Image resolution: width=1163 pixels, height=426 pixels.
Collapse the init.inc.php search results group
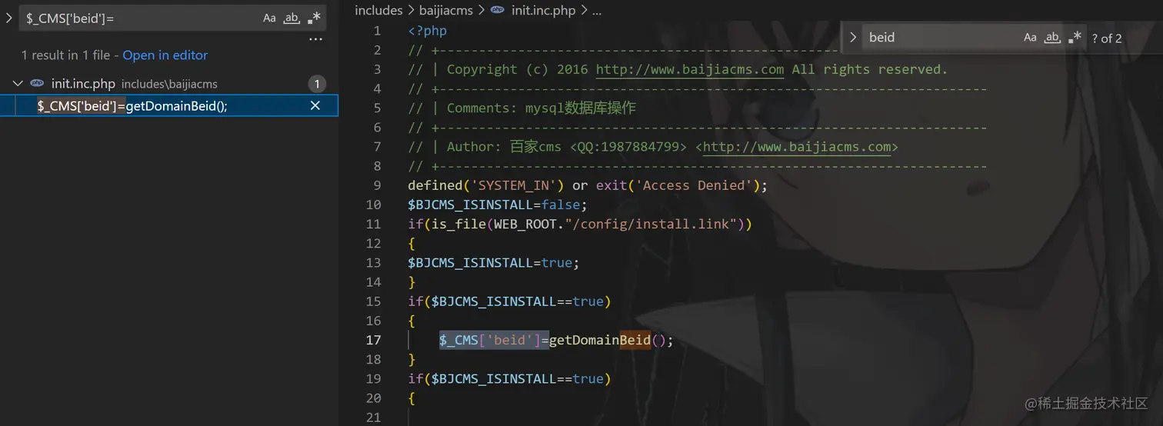18,84
